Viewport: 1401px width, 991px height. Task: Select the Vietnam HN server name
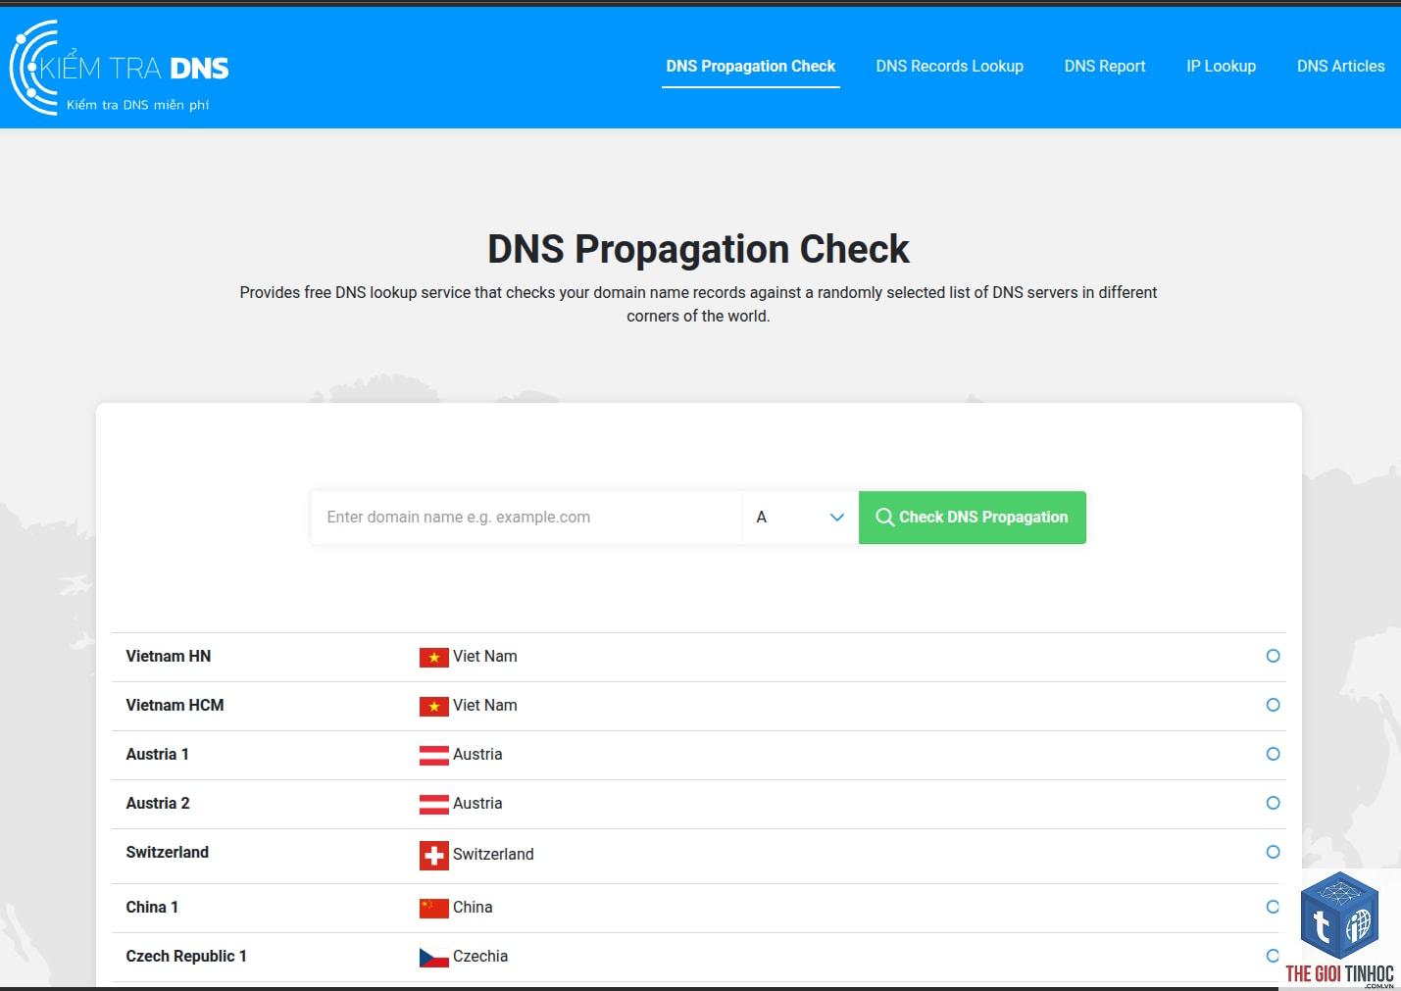click(x=169, y=657)
